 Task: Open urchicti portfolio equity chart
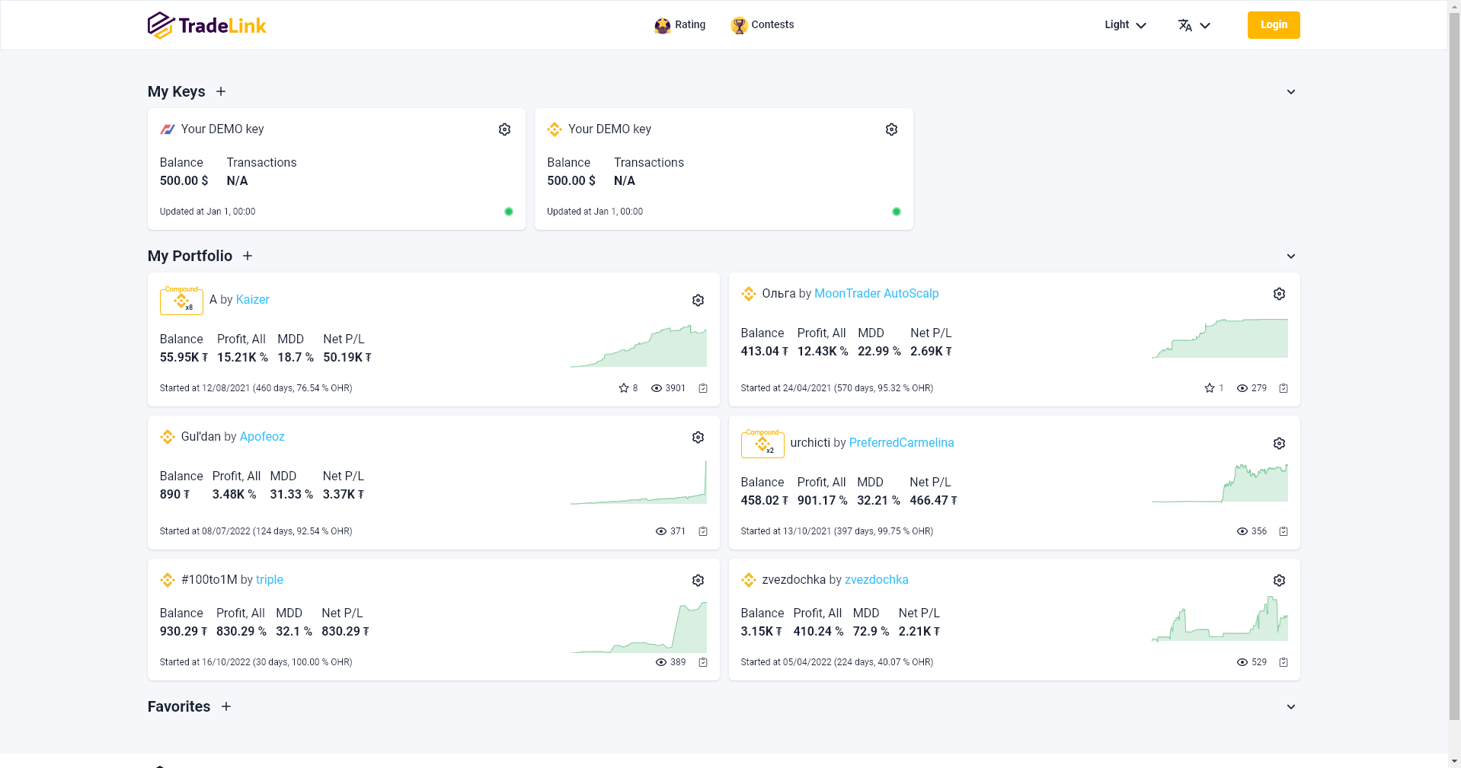tap(1220, 483)
